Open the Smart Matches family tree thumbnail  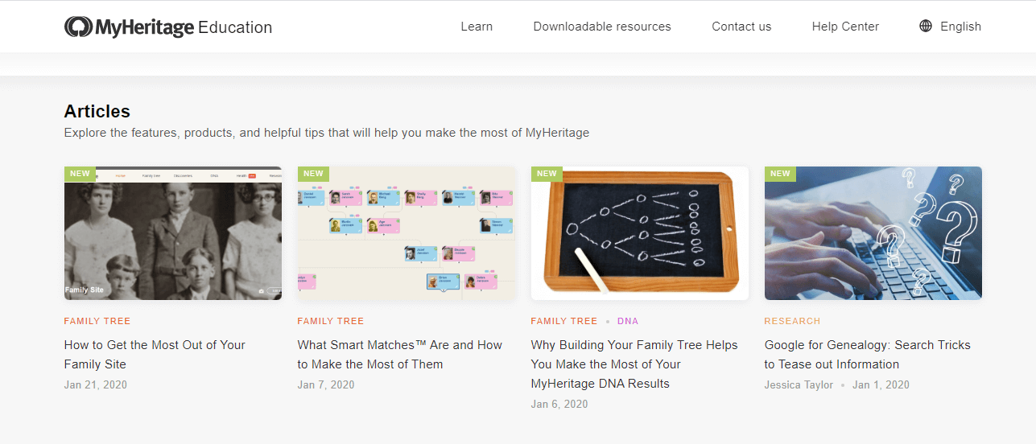[406, 233]
